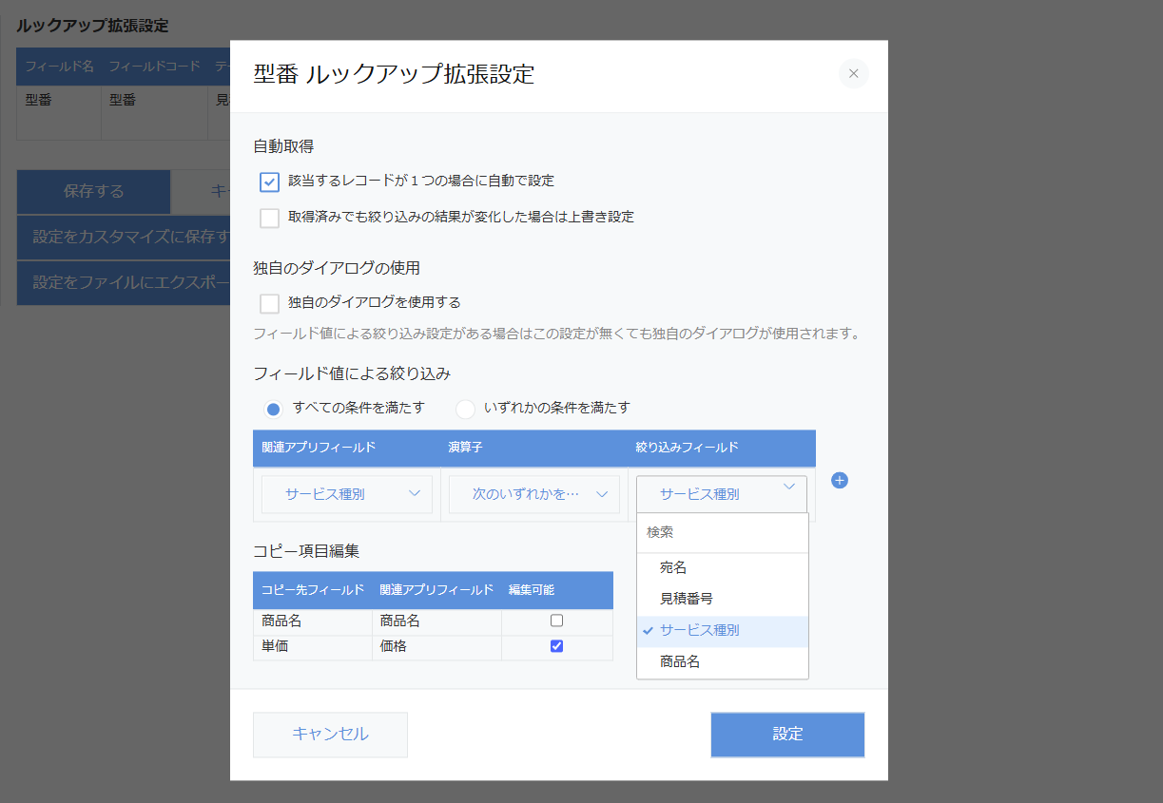Open 関連アプリフィールド dropdown showing サービス種別
This screenshot has width=1163, height=803.
click(x=346, y=494)
